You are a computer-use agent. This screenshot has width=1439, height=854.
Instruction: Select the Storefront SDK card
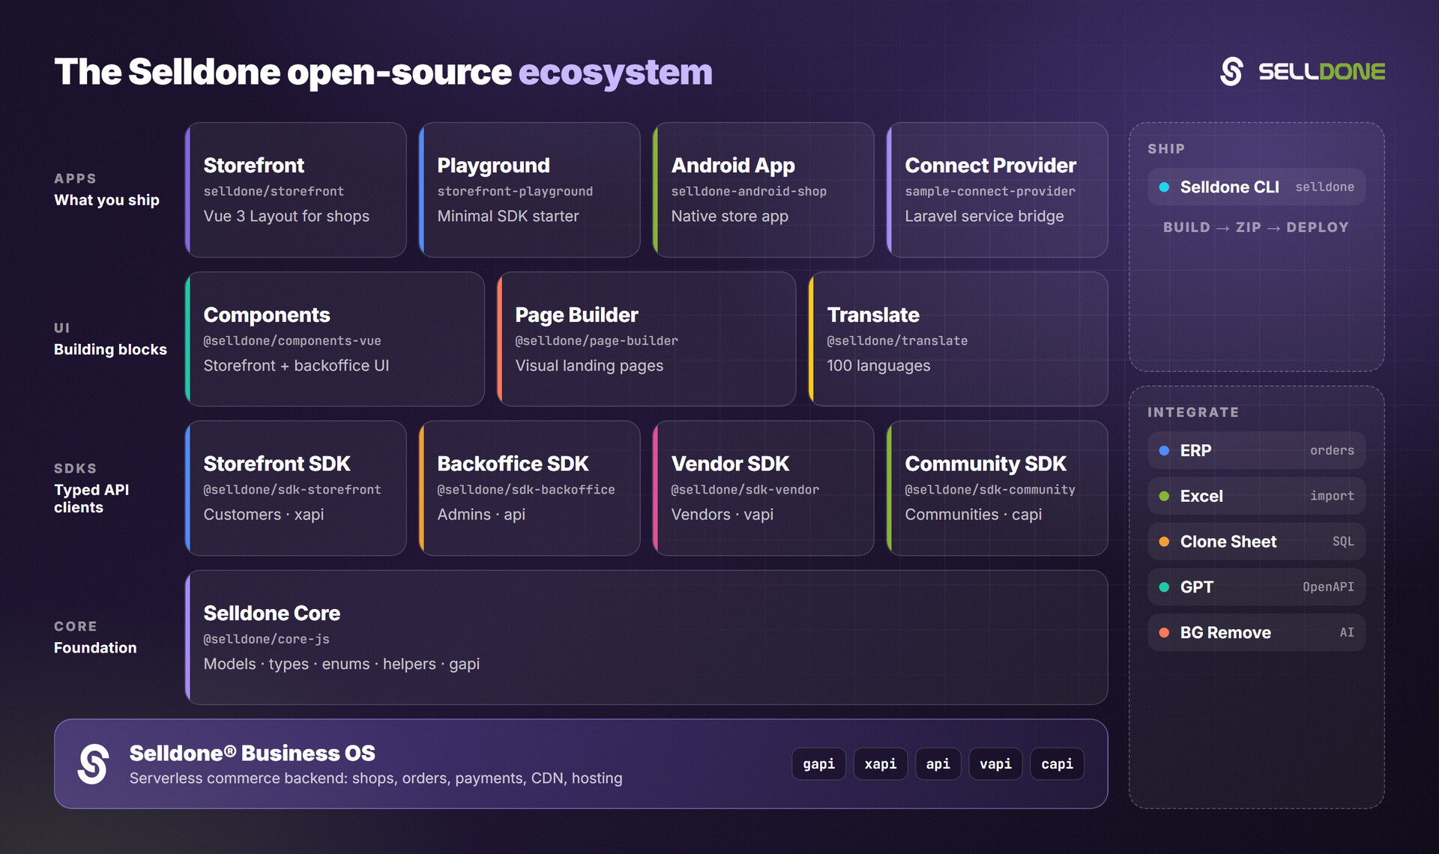296,488
